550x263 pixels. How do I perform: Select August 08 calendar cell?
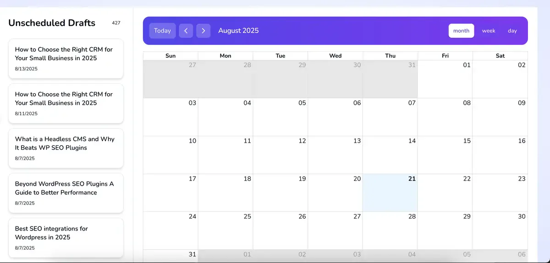pos(445,117)
